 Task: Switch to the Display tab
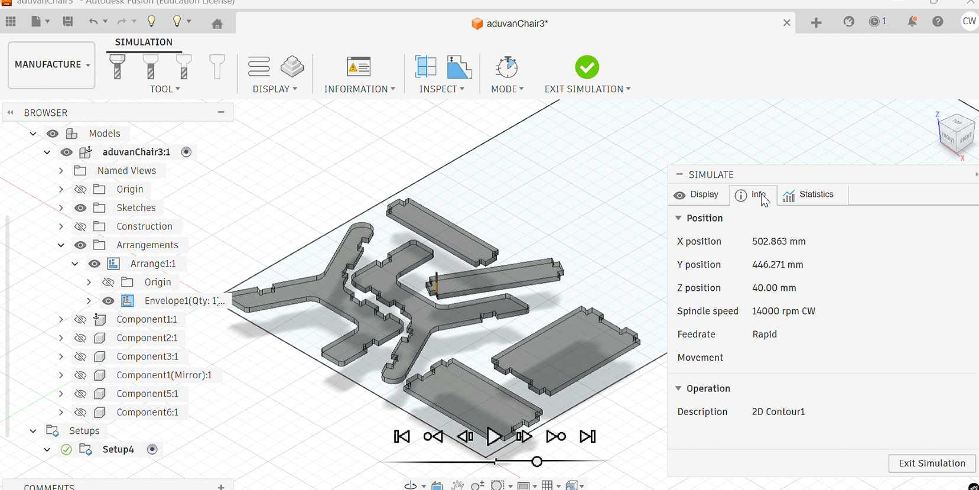[x=697, y=195]
